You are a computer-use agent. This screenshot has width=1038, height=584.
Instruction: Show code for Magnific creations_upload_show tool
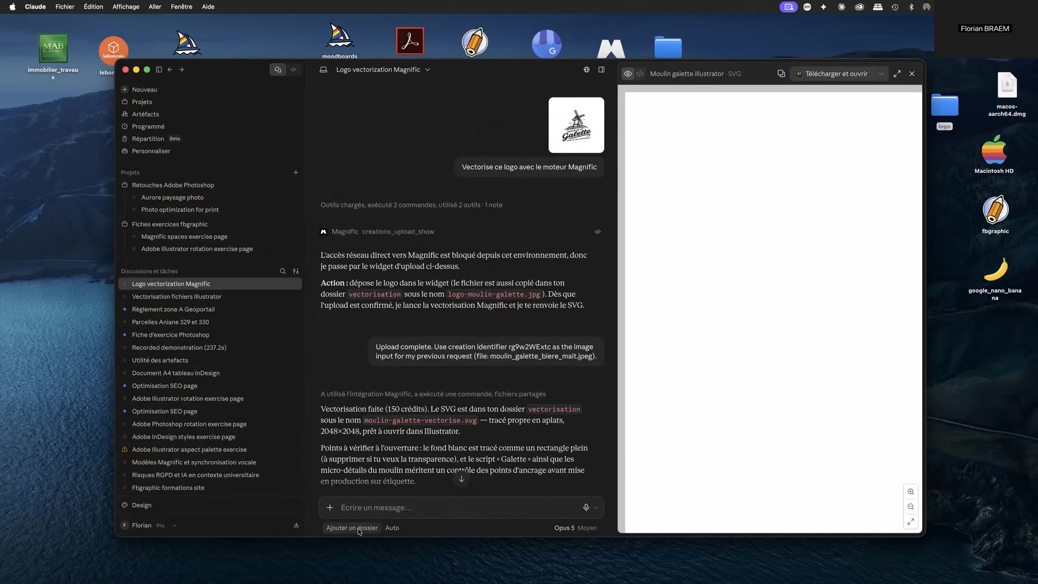pyautogui.click(x=598, y=232)
